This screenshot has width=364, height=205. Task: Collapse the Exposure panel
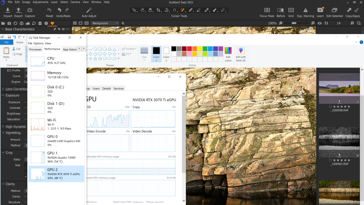[3, 95]
